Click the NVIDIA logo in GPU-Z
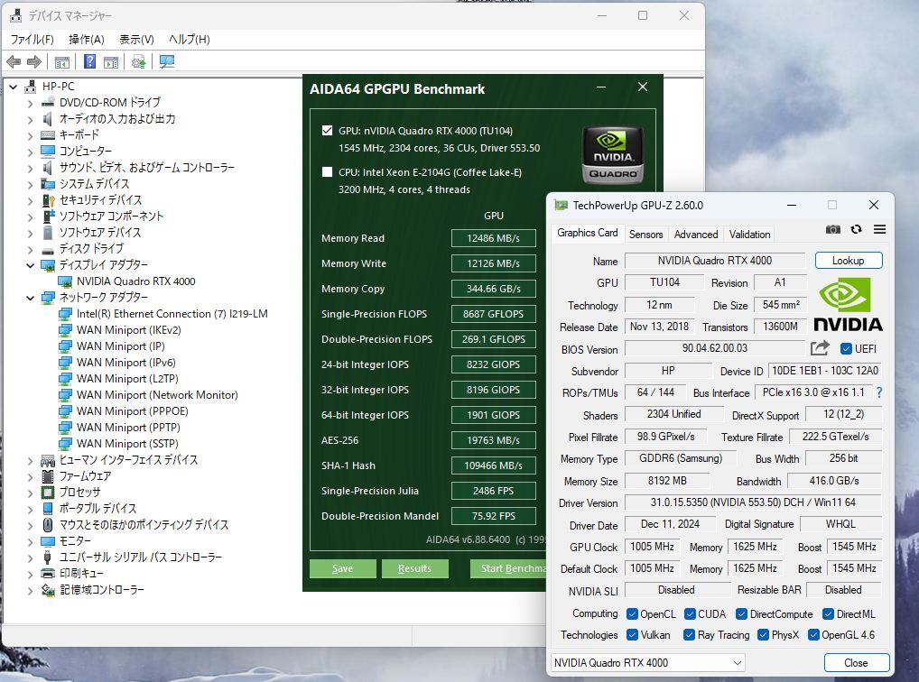919x682 pixels. (x=848, y=305)
